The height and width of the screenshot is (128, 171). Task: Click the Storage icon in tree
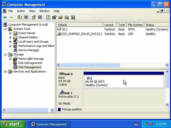point(10,54)
